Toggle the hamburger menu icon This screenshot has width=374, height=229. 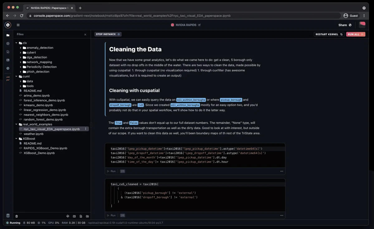[18, 25]
